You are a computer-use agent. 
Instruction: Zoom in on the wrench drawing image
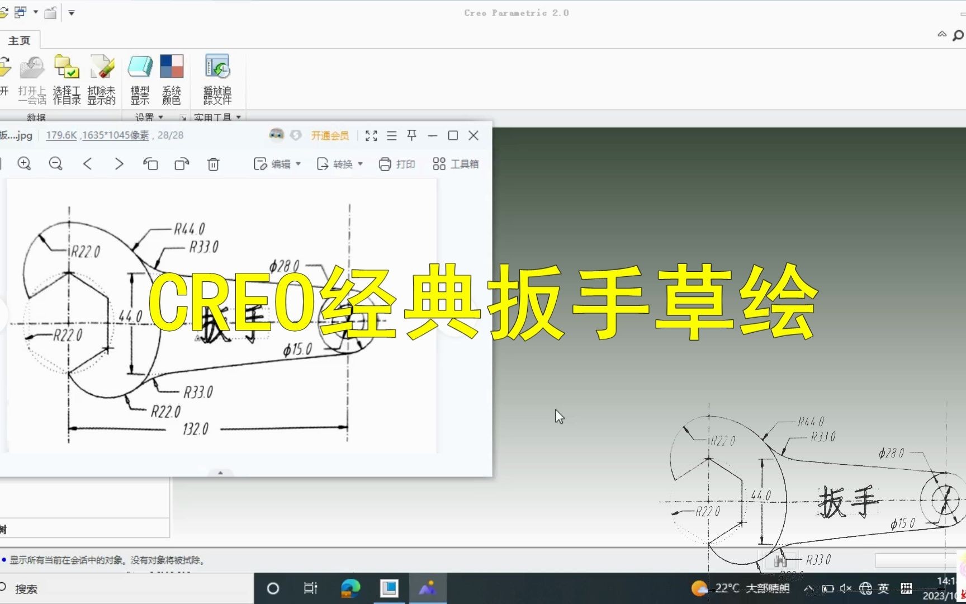coord(24,163)
